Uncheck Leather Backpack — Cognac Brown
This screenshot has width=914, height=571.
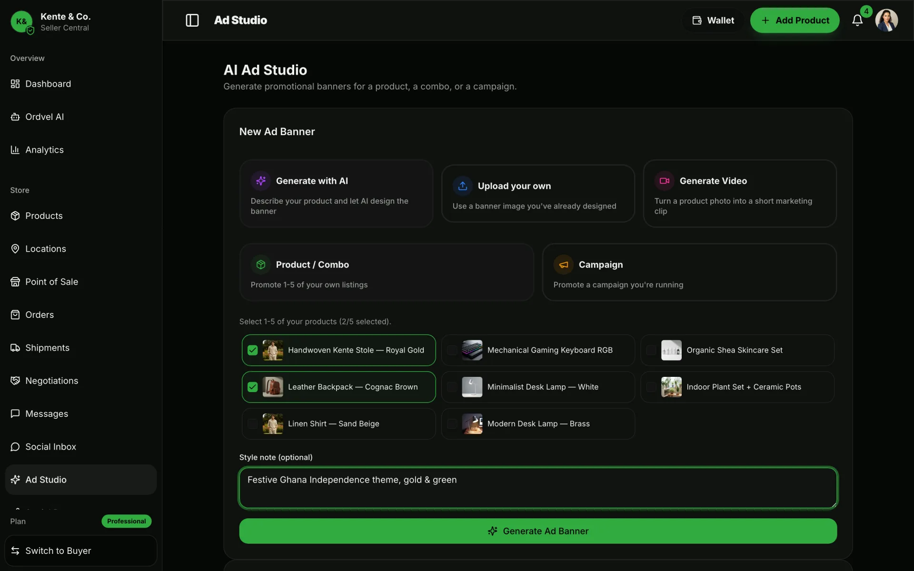coord(252,387)
